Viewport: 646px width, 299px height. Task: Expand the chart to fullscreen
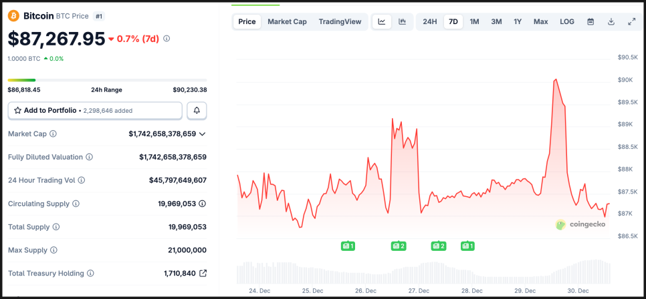[631, 21]
